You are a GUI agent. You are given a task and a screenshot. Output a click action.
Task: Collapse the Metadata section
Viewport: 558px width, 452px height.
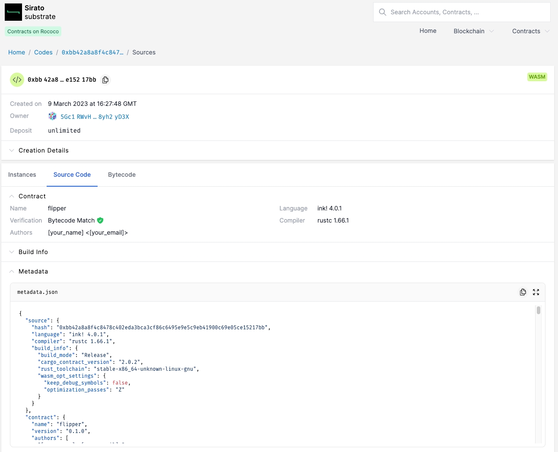tap(33, 271)
